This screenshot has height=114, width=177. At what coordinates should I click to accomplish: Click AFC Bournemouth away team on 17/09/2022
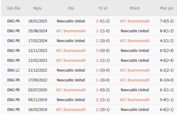tap(135, 80)
